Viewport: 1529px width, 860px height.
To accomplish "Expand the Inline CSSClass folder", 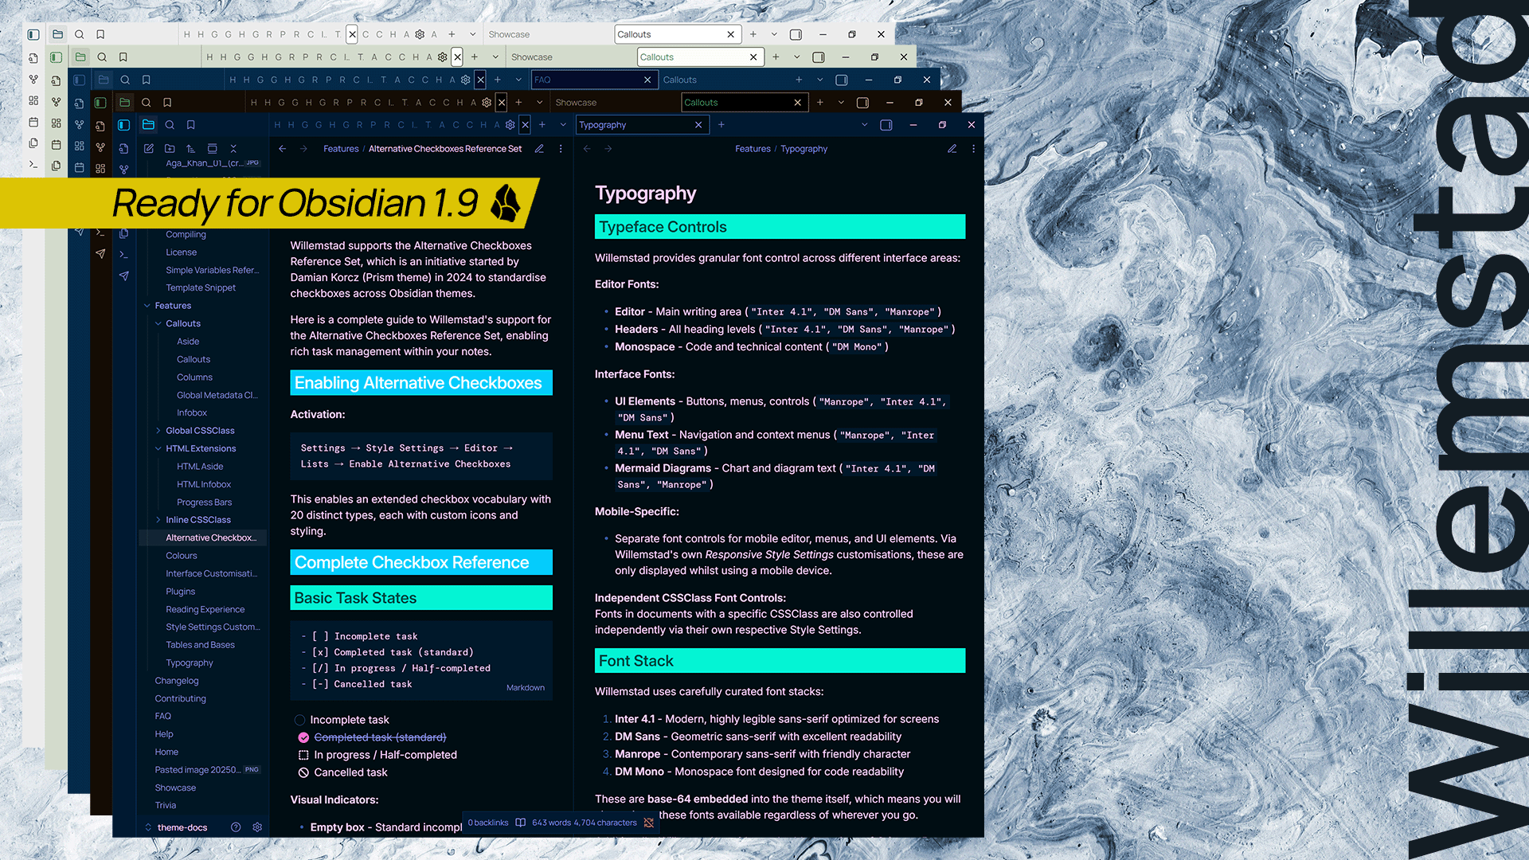I will tap(158, 520).
